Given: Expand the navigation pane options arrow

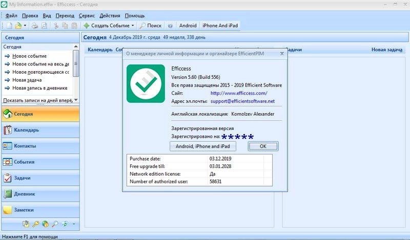Looking at the screenshot, I should (x=74, y=224).
